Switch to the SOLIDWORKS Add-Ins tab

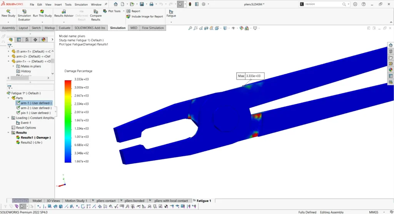click(x=90, y=28)
